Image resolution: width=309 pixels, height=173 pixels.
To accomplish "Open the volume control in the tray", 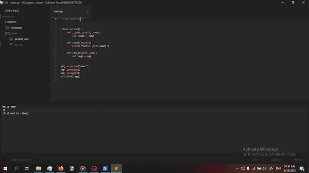I will tap(265, 169).
